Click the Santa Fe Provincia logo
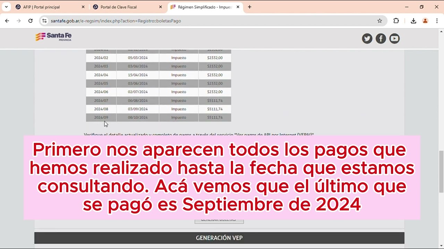444x249 pixels. (x=53, y=37)
